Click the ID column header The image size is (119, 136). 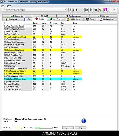(18, 23)
